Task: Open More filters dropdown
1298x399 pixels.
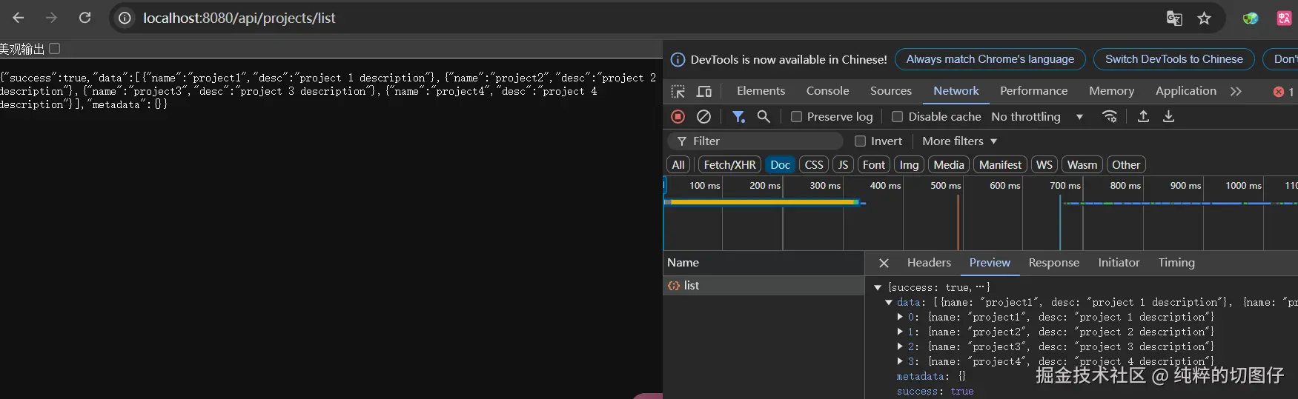Action: [960, 141]
